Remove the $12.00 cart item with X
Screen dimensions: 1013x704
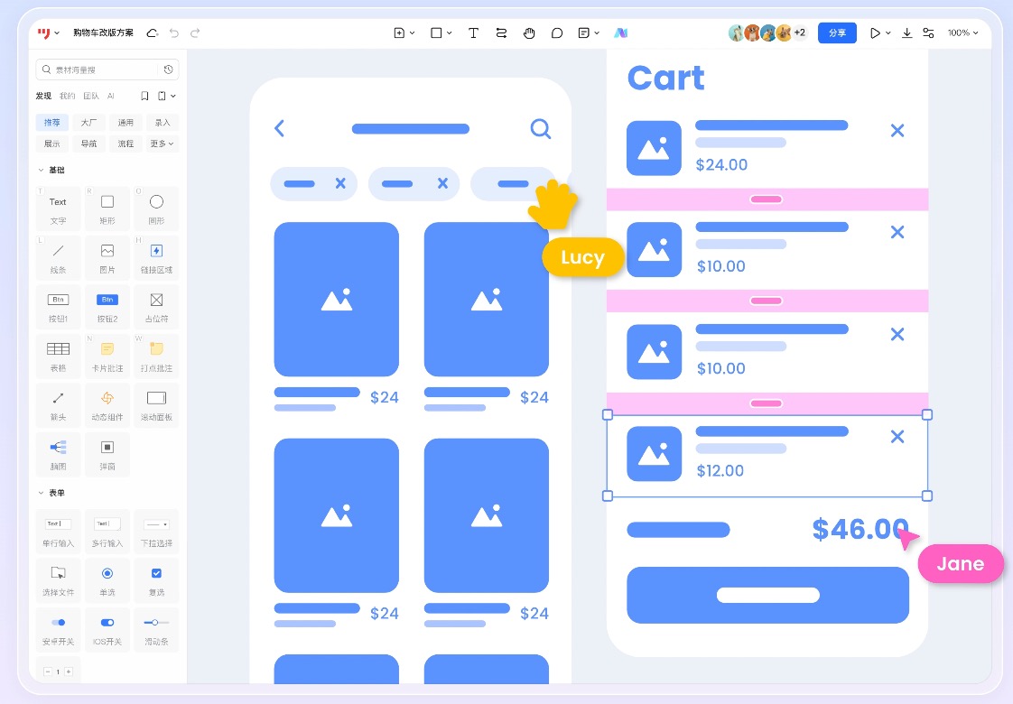pyautogui.click(x=897, y=437)
